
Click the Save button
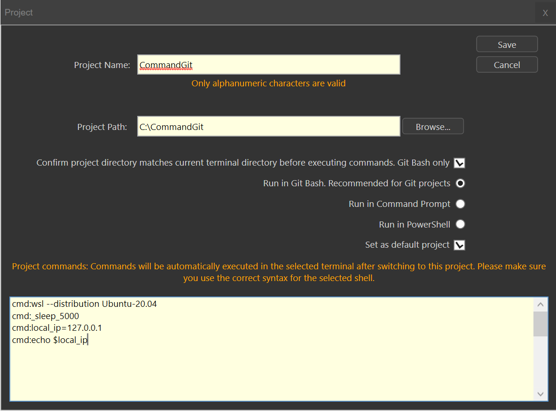click(x=507, y=45)
